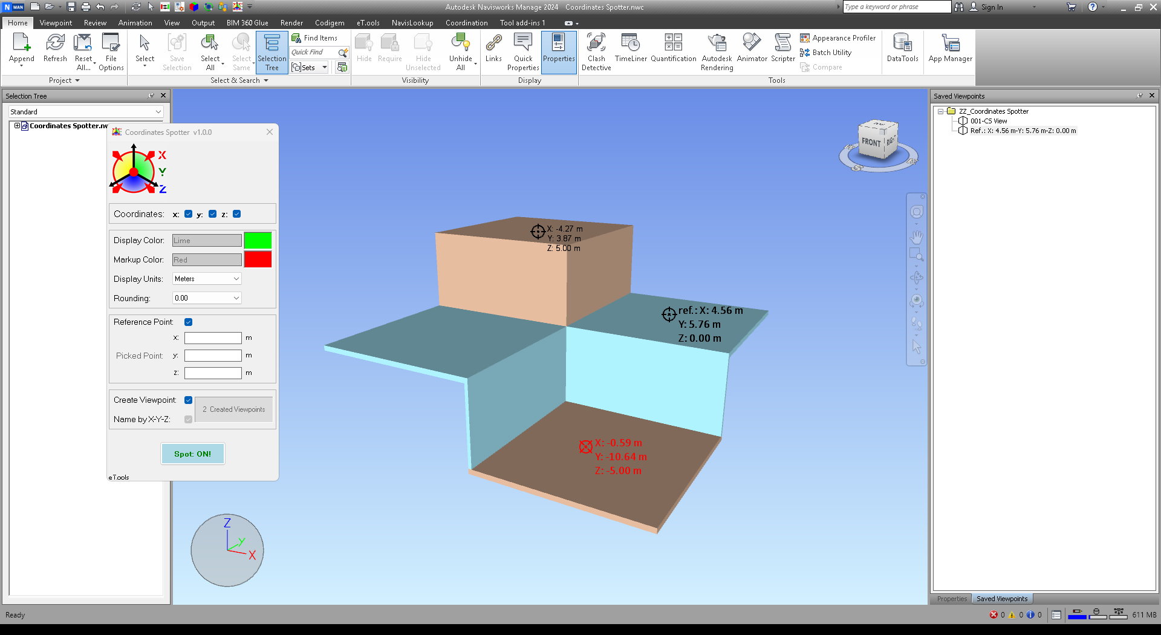
Task: Select the 001-CS View saved viewpoint
Action: click(x=989, y=121)
